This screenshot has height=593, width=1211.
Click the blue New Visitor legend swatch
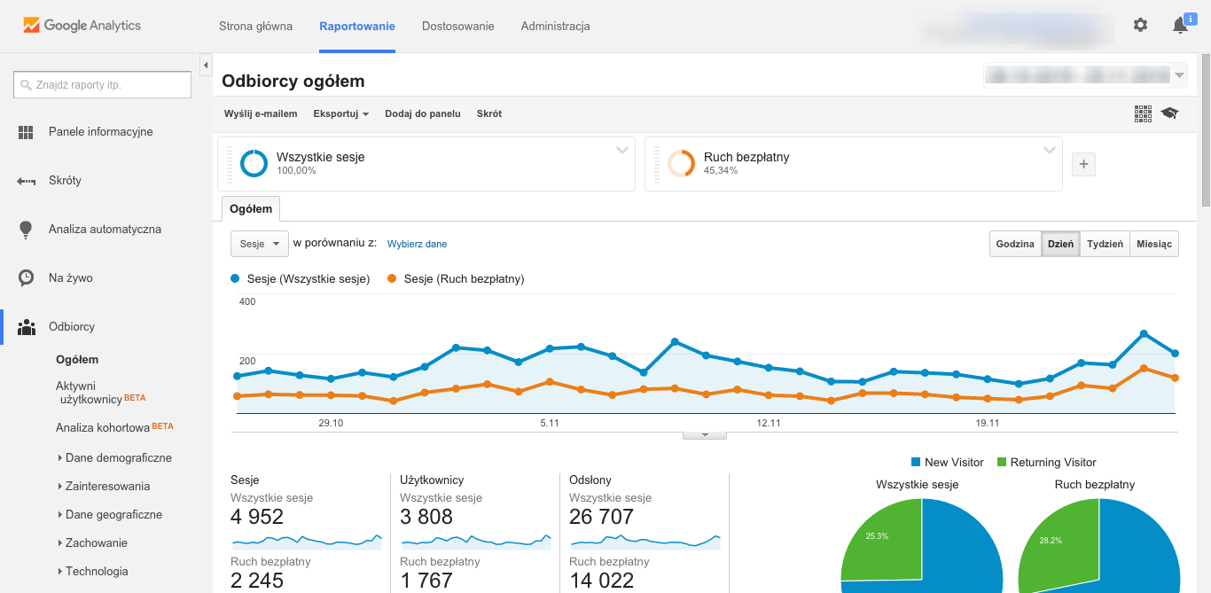916,462
